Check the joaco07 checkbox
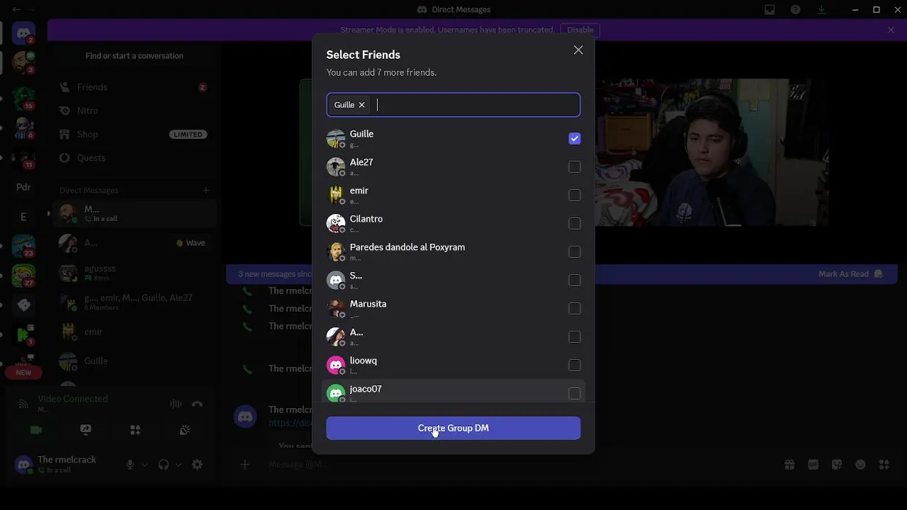The height and width of the screenshot is (510, 907). pyautogui.click(x=575, y=394)
